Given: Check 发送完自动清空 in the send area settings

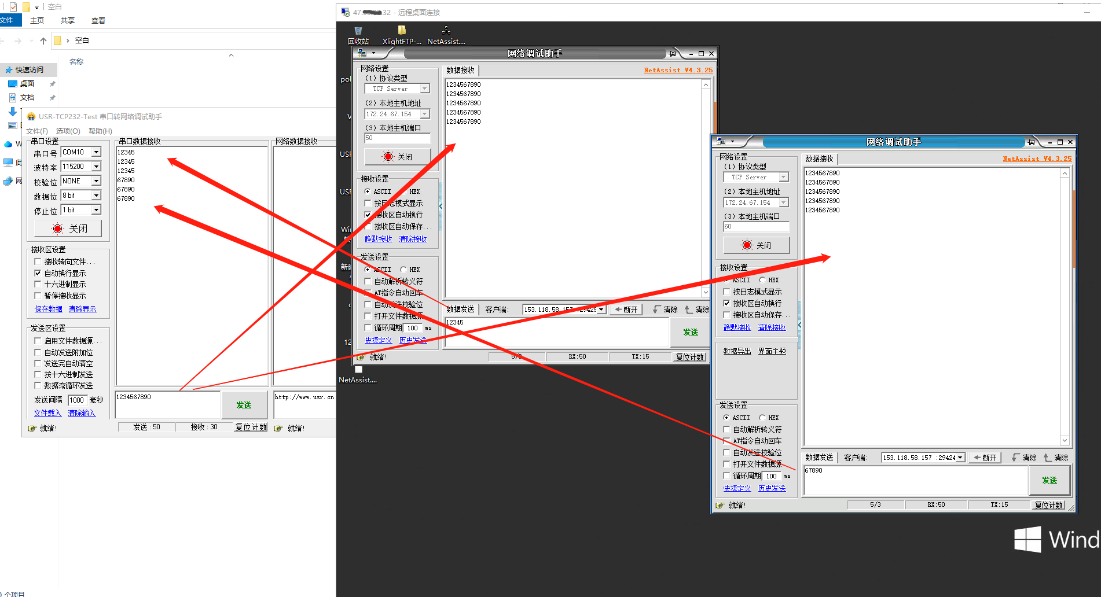Looking at the screenshot, I should pyautogui.click(x=38, y=363).
